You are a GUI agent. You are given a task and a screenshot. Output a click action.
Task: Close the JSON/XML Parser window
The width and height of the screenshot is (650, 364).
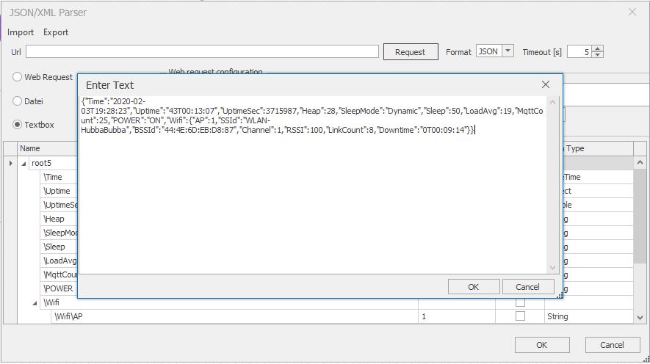tap(632, 12)
